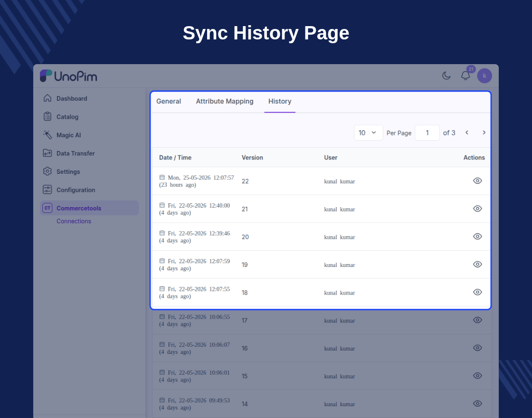Click calendar icon in version 17 row
The image size is (532, 418).
tap(162, 316)
